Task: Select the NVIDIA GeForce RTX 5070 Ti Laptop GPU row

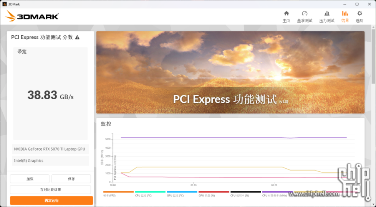Action: point(50,149)
